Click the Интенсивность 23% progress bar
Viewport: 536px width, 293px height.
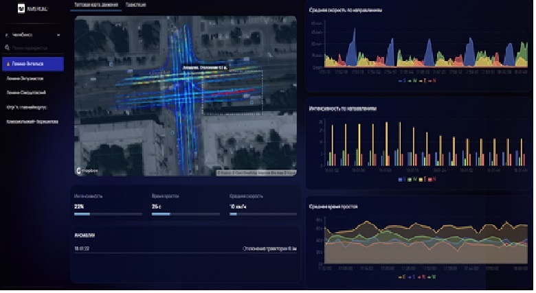pyautogui.click(x=108, y=213)
